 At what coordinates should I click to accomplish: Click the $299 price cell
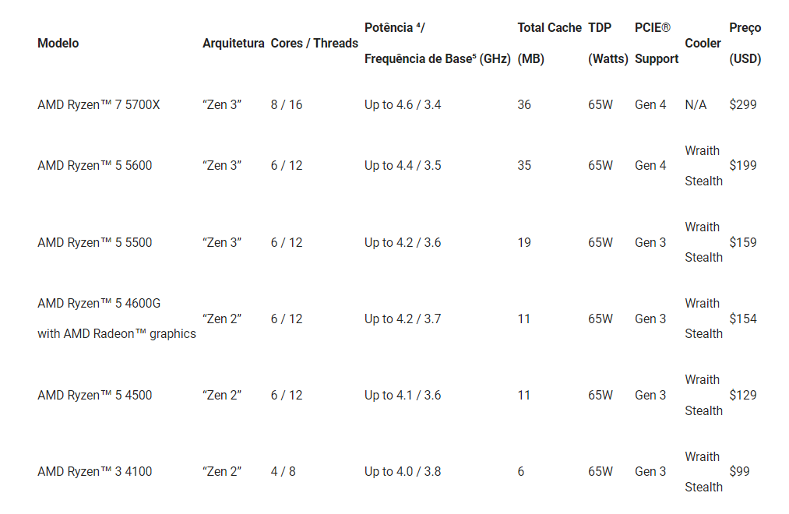742,104
